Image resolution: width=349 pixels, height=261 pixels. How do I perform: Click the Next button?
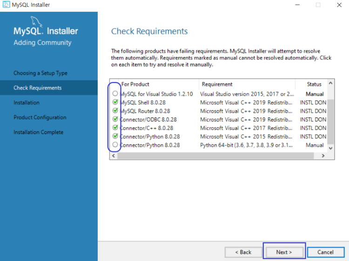pyautogui.click(x=284, y=252)
